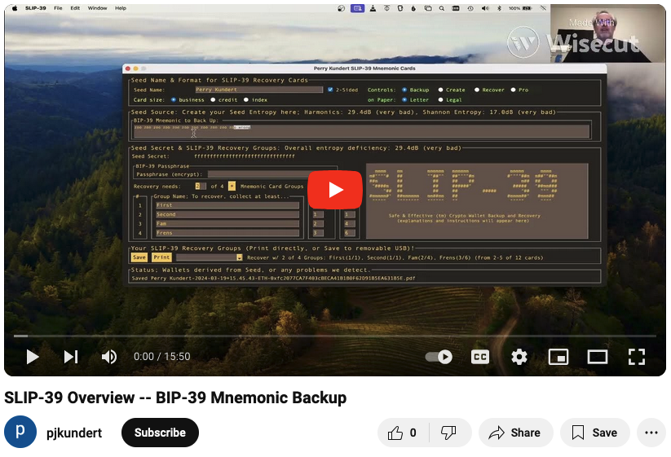Screen dimensions: 671x457
Task: Click the Passphrase (encrypt) field
Action: [x=272, y=174]
